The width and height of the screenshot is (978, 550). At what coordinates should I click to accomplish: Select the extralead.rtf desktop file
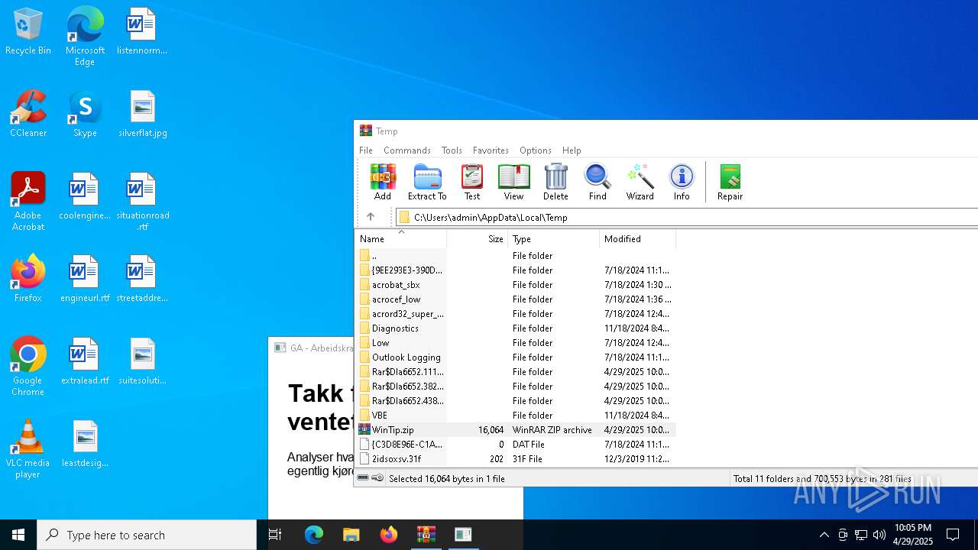tap(85, 362)
